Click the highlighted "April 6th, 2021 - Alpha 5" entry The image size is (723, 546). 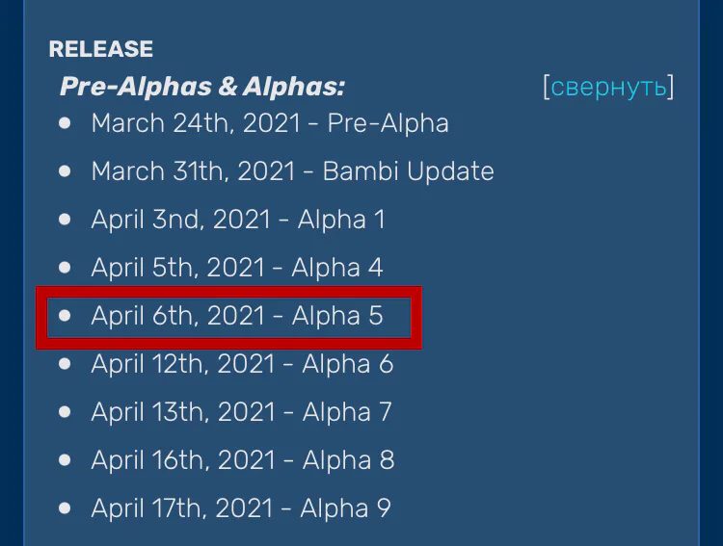click(x=237, y=316)
